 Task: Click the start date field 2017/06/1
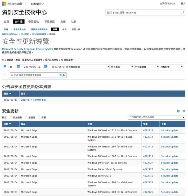(x=30, y=67)
